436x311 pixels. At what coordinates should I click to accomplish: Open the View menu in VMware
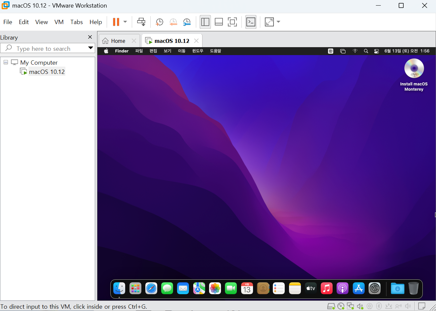(42, 22)
